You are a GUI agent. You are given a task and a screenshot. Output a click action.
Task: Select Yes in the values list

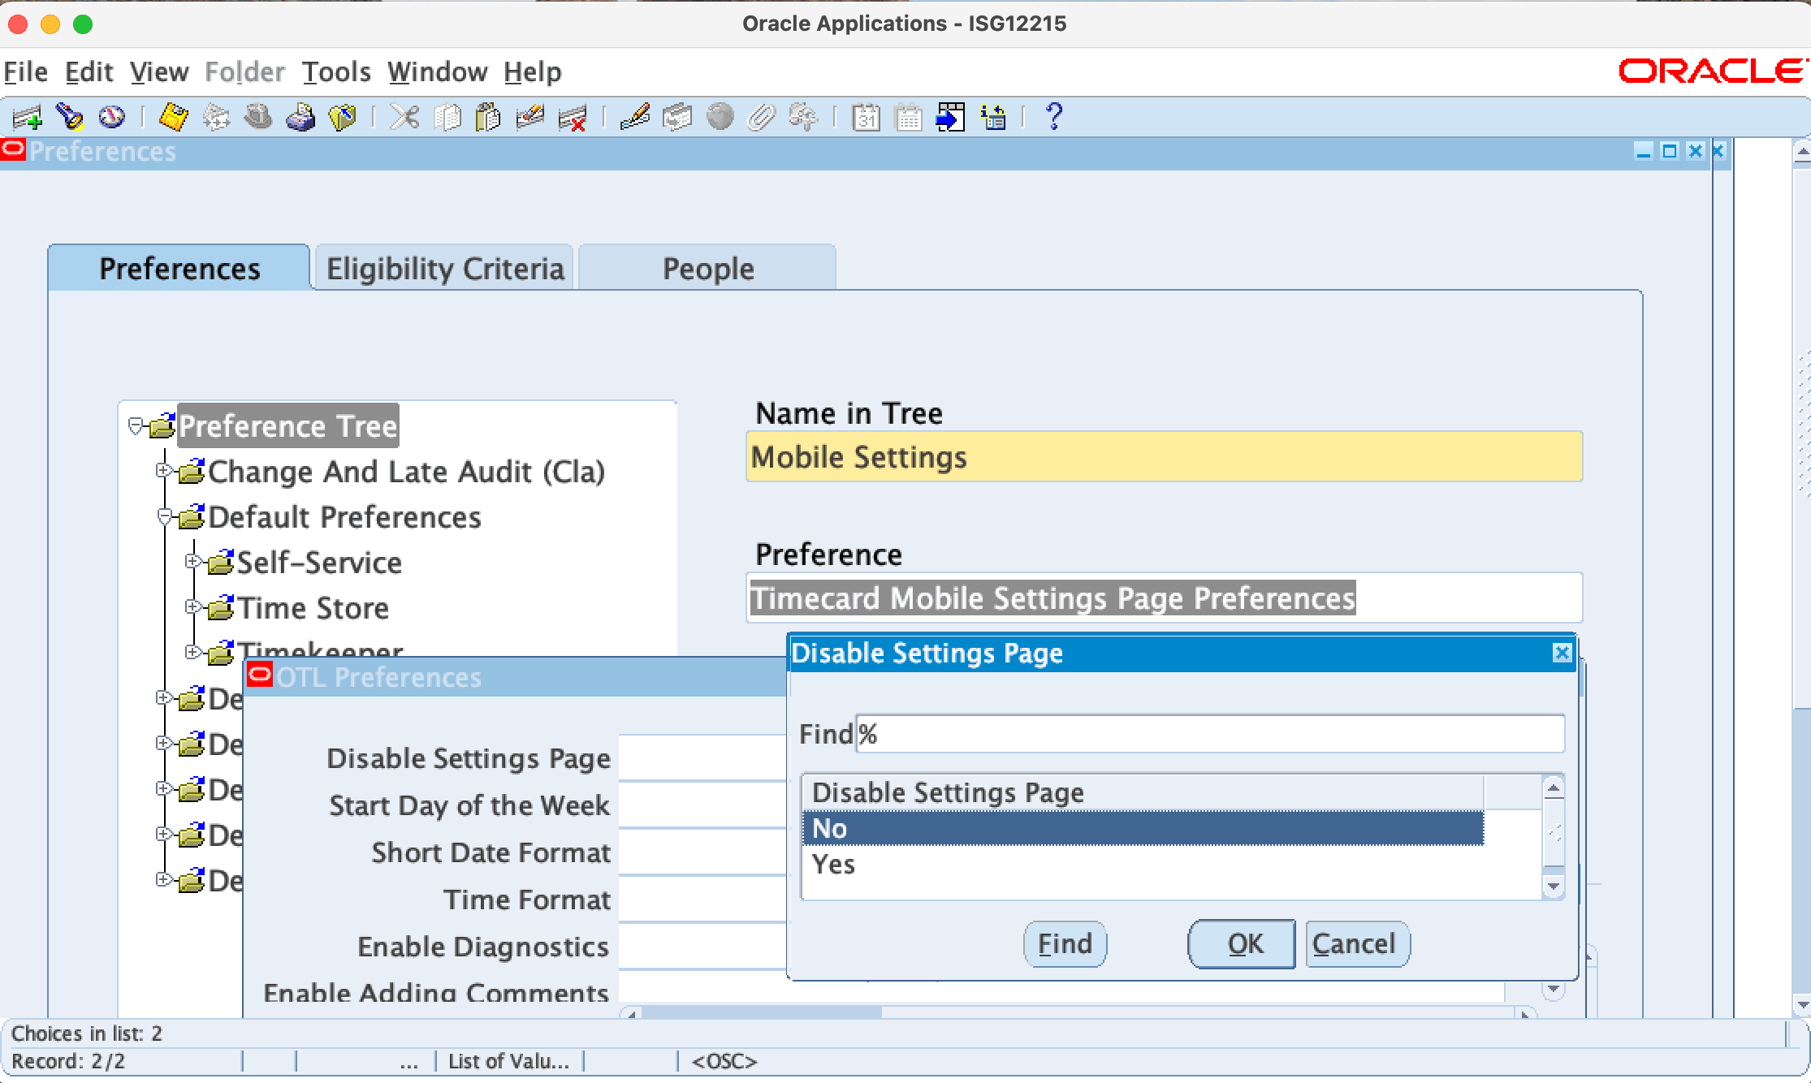pyautogui.click(x=834, y=865)
